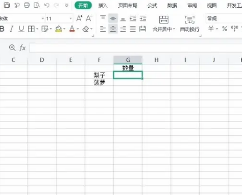Align text to top
The width and height of the screenshot is (242, 195).
click(103, 18)
